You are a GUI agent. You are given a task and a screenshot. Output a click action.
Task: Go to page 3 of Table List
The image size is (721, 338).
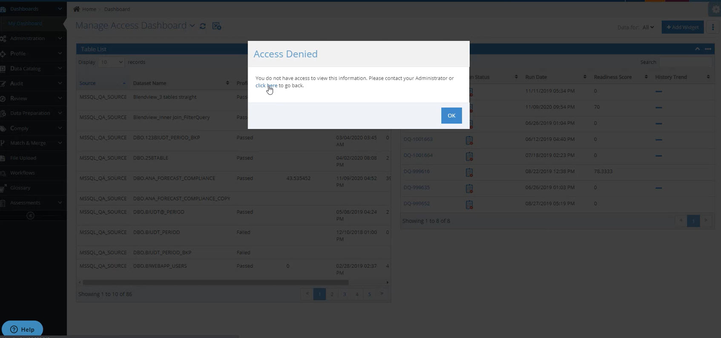click(x=345, y=294)
